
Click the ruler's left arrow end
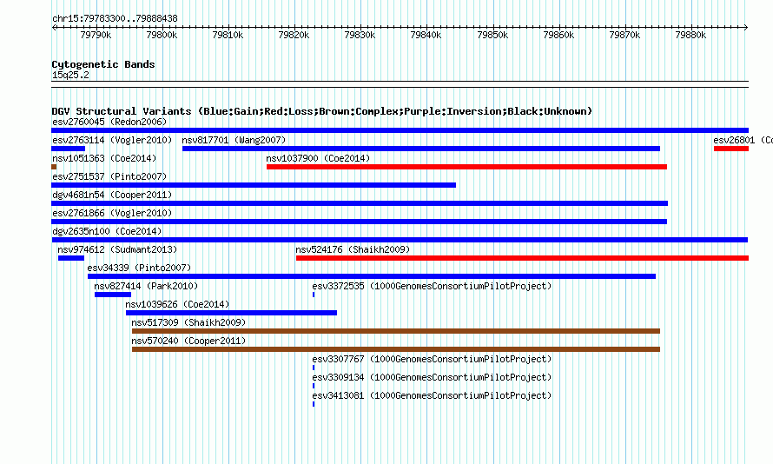pos(54,28)
